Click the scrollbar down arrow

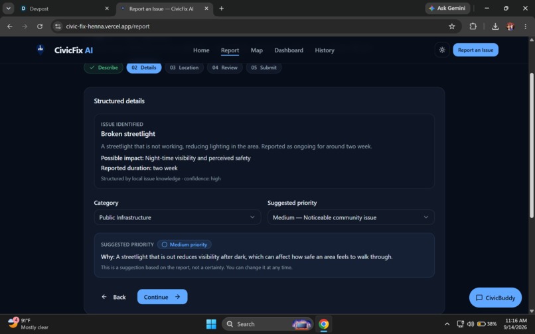(531, 311)
